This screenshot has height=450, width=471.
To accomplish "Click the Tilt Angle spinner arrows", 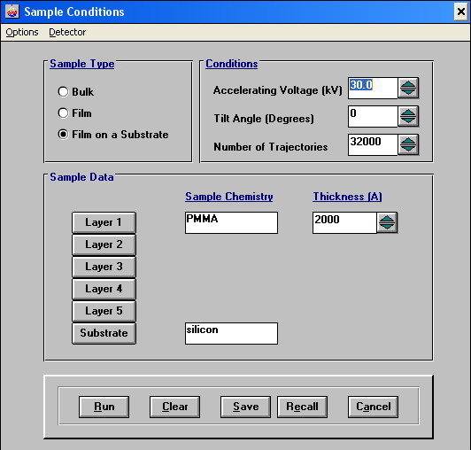I will pos(408,116).
